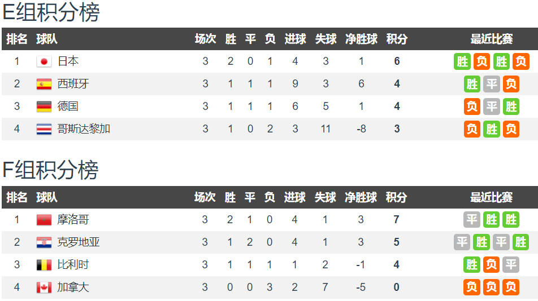Click the Morocco flag icon
Image resolution: width=538 pixels, height=301 pixels.
(44, 220)
